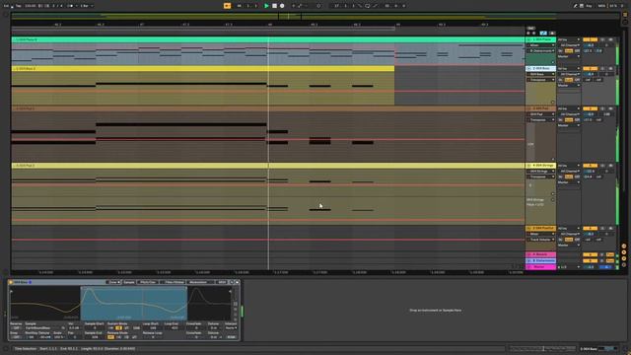Arm the 1-004 Piano track for recording
631x355 pixels.
610,39
